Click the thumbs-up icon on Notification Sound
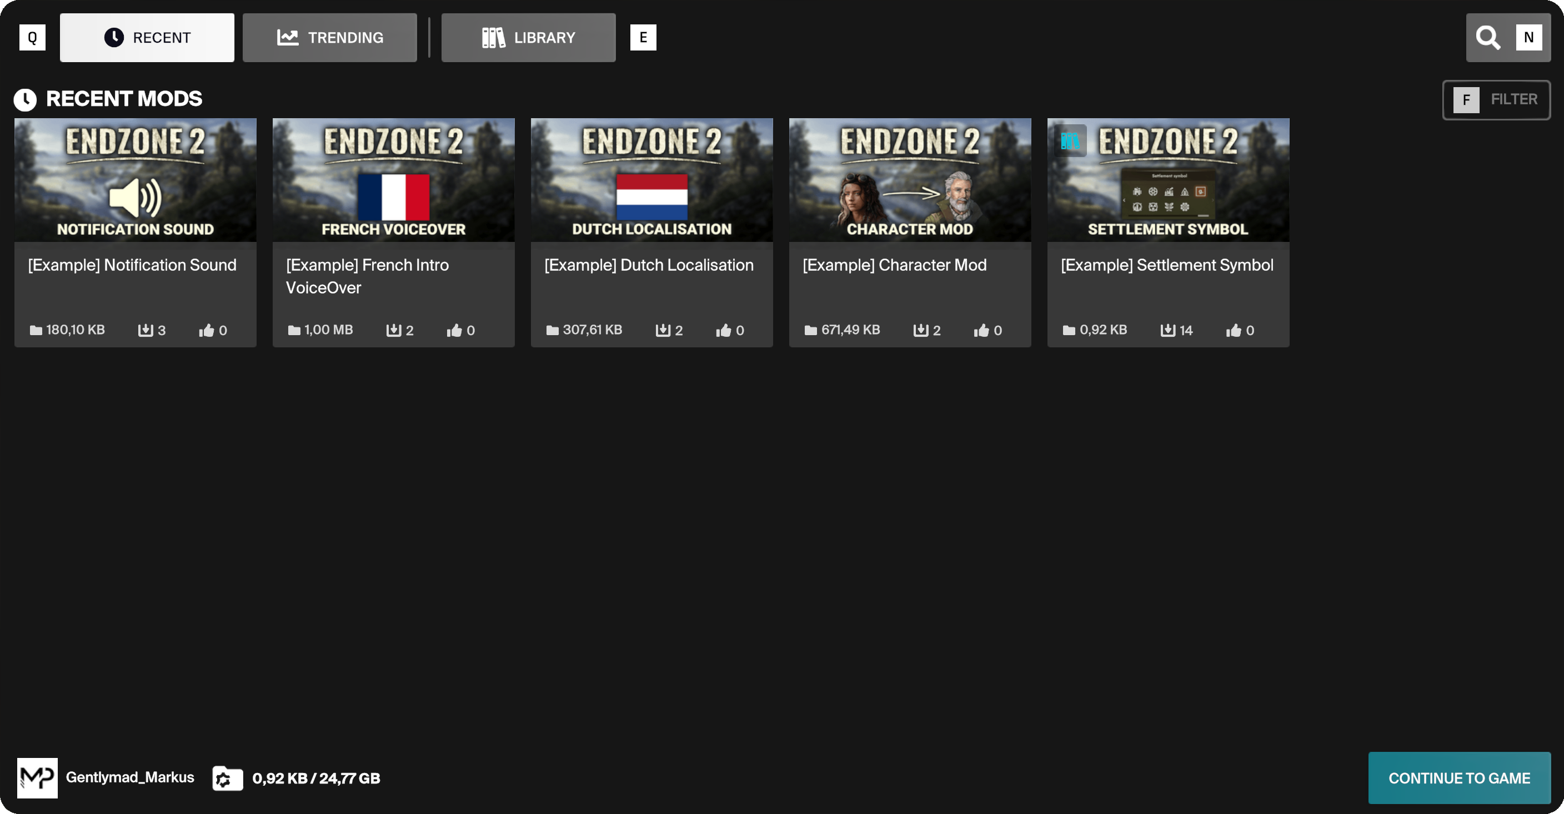The image size is (1564, 814). click(x=207, y=330)
